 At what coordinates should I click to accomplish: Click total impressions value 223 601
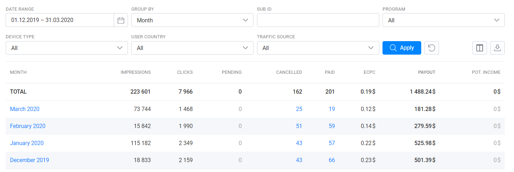141,92
